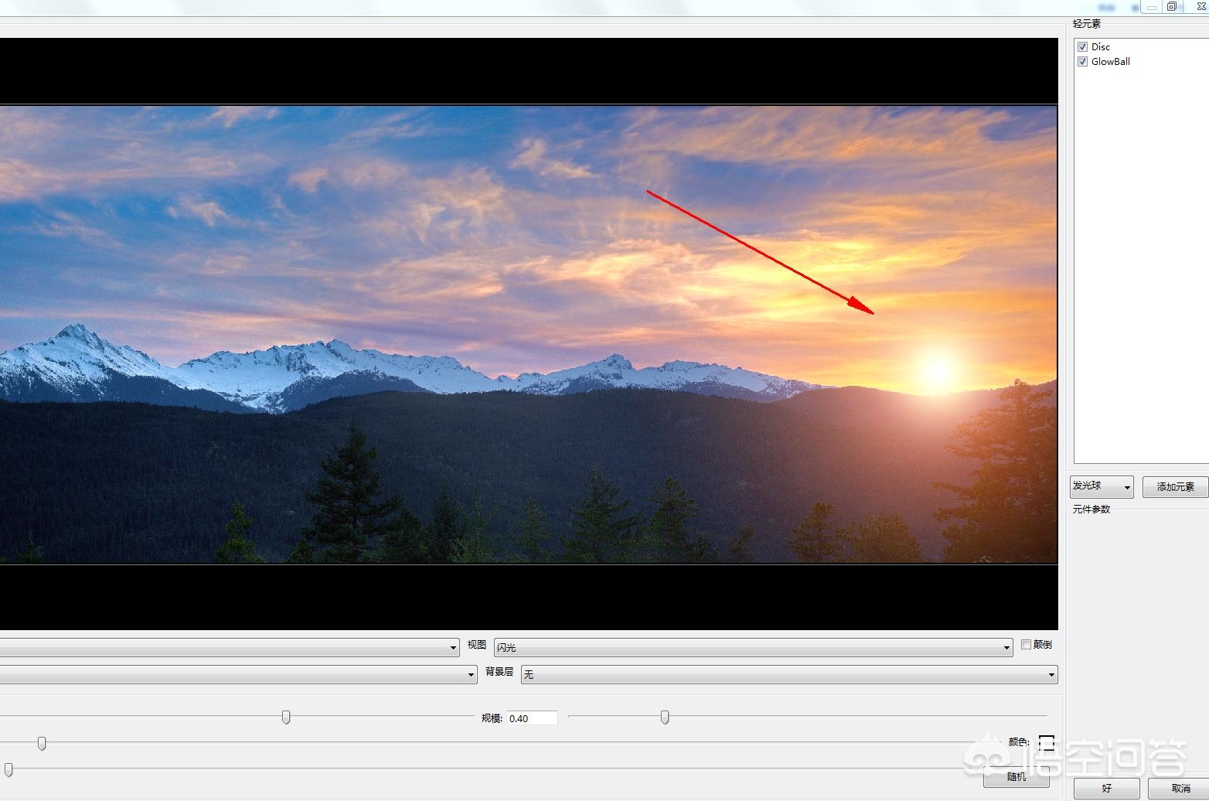Click the slider handle left of 规模 label
This screenshot has height=801, width=1209.
click(286, 717)
